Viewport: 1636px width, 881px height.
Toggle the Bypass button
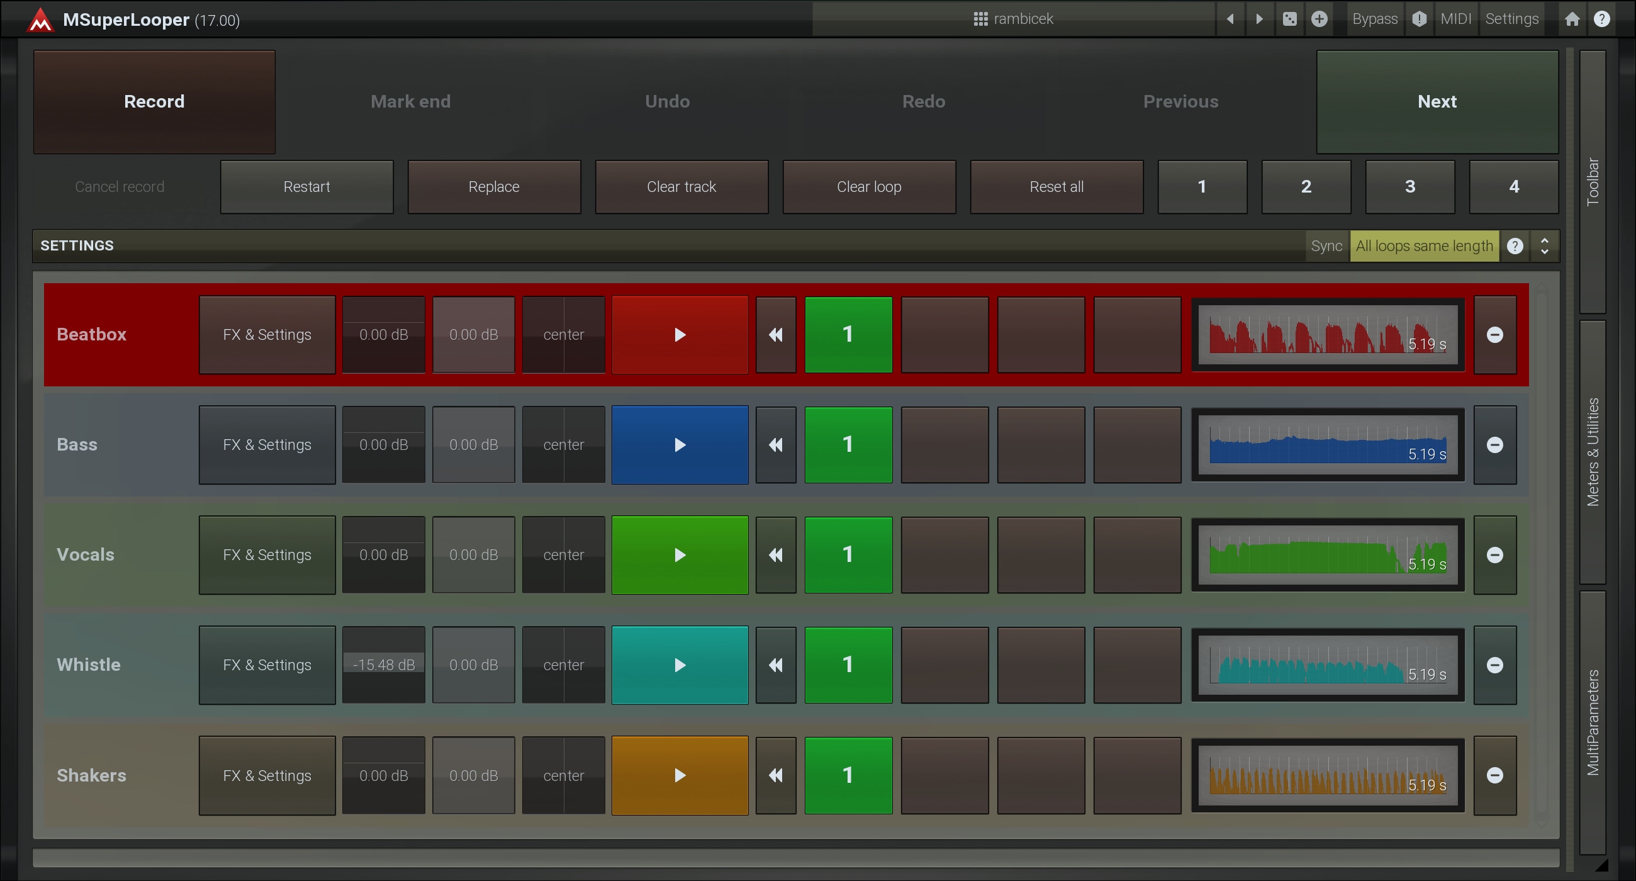[1375, 19]
